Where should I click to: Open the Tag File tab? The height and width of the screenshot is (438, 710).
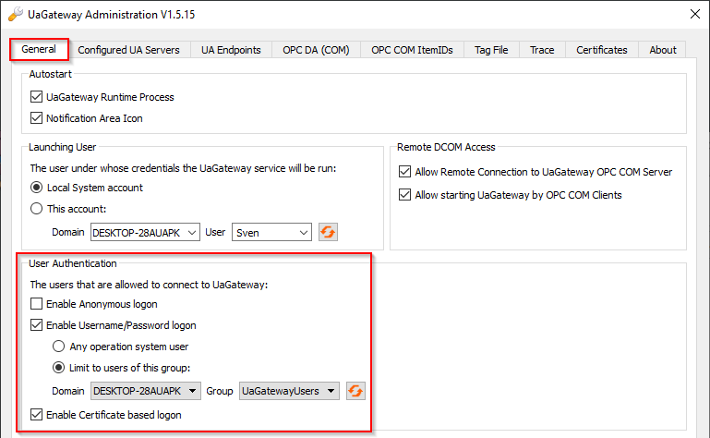[x=491, y=50]
